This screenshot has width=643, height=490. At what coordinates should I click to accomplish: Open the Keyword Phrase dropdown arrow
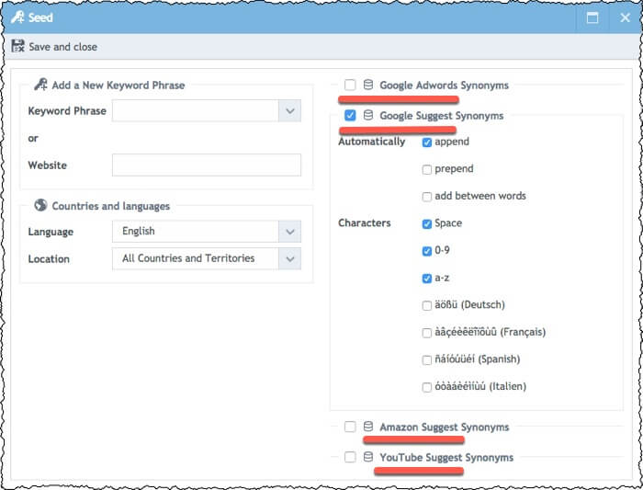(290, 111)
